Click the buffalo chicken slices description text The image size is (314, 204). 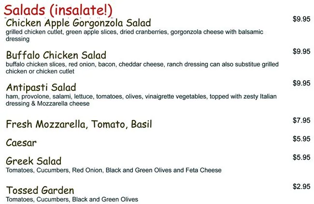click(143, 64)
